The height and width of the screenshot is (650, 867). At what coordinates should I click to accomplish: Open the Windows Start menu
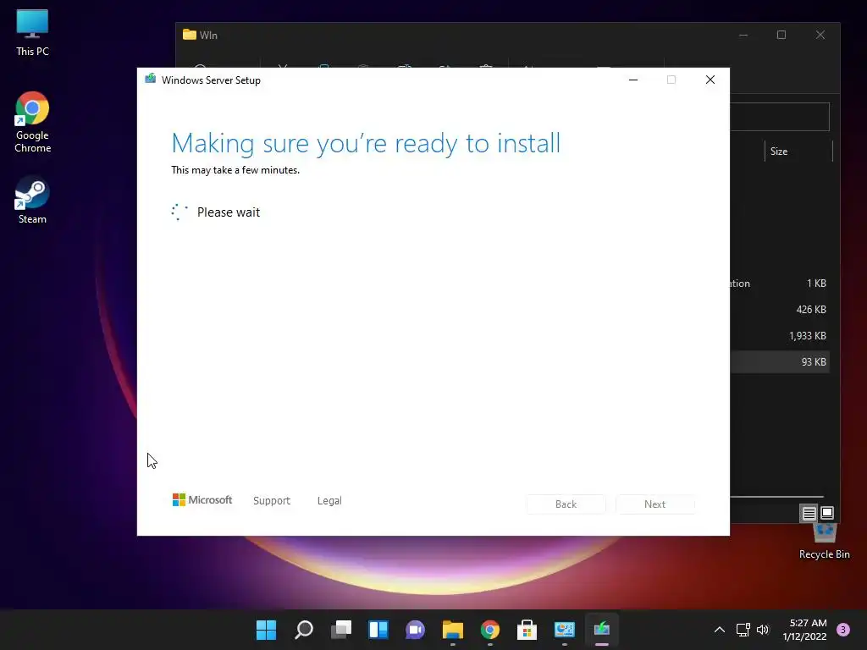tap(266, 630)
